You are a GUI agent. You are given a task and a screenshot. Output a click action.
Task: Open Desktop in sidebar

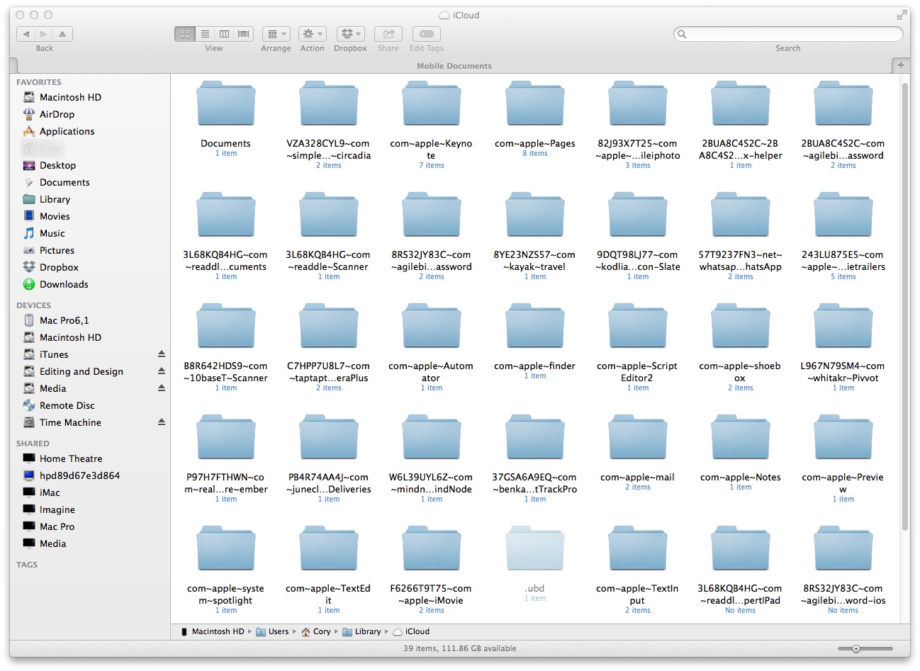coord(57,165)
